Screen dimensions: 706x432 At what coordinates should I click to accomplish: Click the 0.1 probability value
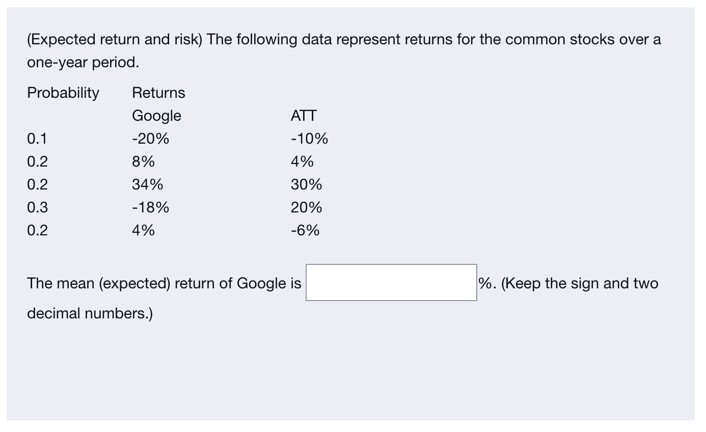(x=36, y=138)
